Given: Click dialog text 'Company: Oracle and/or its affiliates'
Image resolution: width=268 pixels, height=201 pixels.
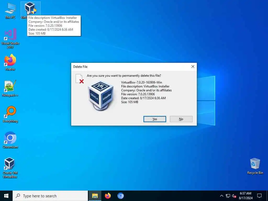Looking at the screenshot, I should [x=147, y=90].
